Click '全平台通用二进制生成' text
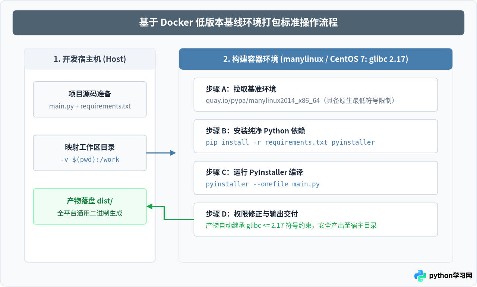 coord(90,213)
